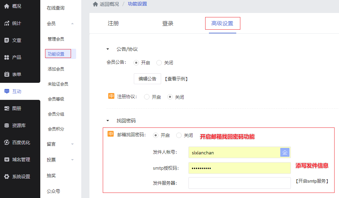Viewport: 339px width, 198px height.
Task: Click the 编辑公告 button
Action: [147, 79]
